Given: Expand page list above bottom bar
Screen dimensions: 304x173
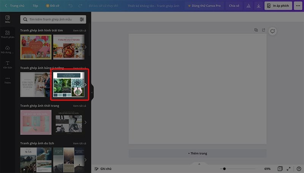Looking at the screenshot, I should (x=199, y=164).
